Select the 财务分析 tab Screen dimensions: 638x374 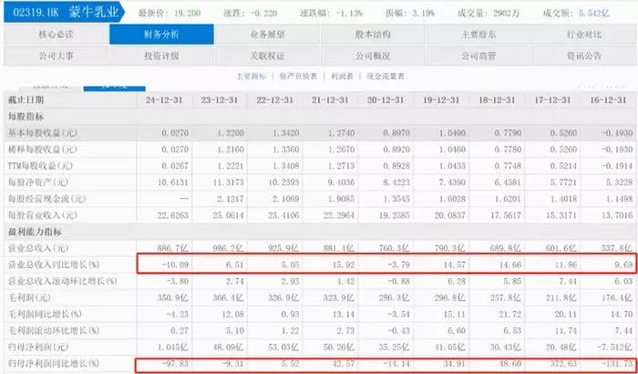pos(161,35)
